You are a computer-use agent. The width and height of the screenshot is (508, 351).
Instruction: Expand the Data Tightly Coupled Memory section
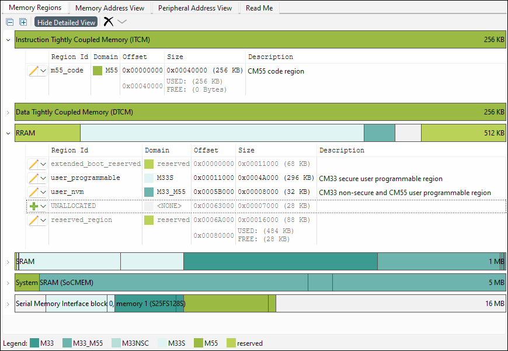[8, 112]
